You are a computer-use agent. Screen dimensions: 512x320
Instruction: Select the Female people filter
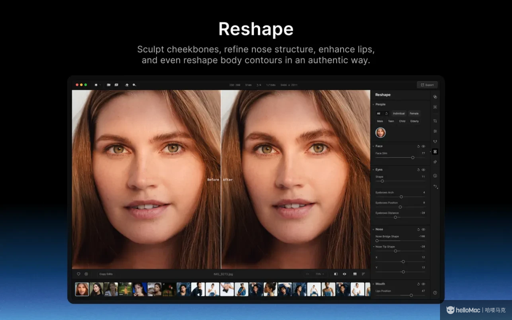point(414,114)
